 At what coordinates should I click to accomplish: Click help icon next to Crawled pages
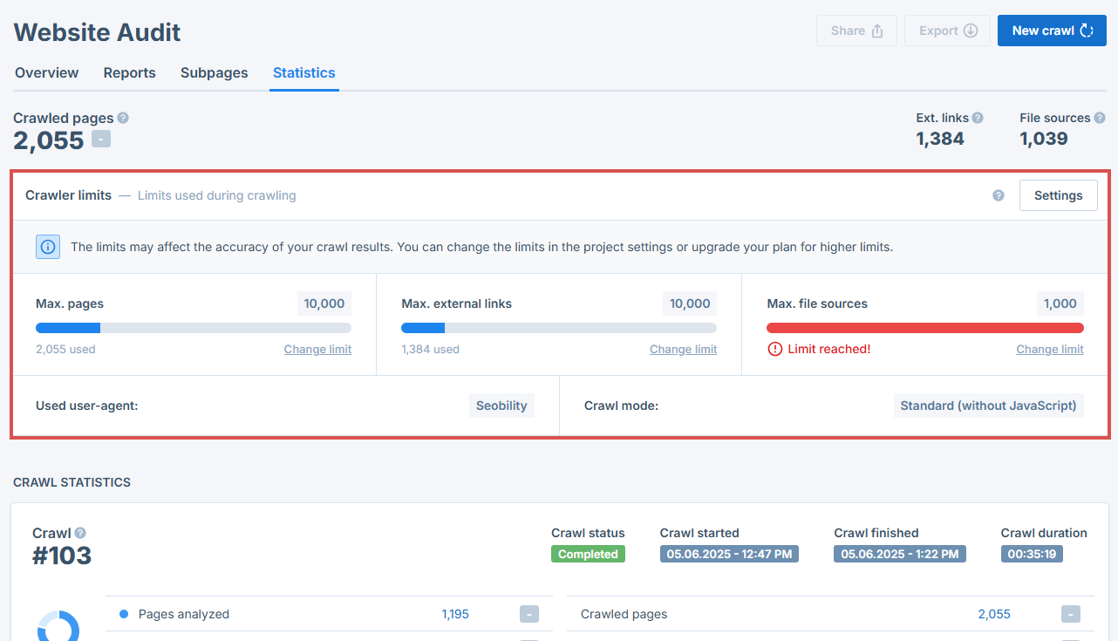point(123,118)
